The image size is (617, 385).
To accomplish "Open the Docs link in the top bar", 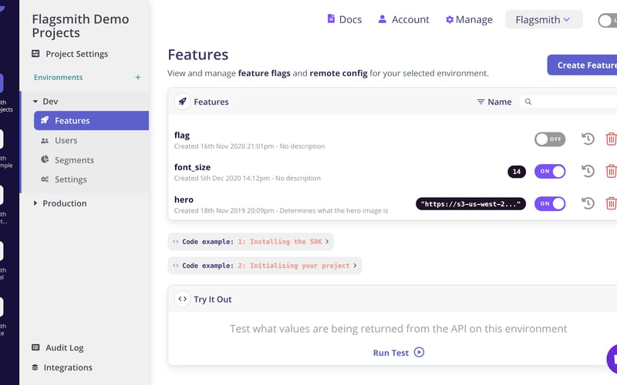I will pos(344,20).
